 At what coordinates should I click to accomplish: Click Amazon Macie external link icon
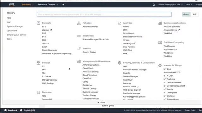point(138,87)
